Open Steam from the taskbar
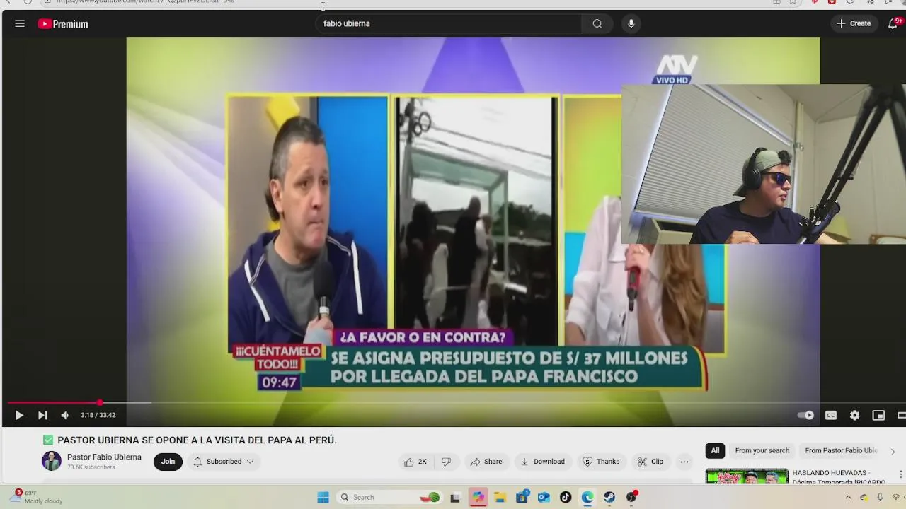 pyautogui.click(x=609, y=498)
